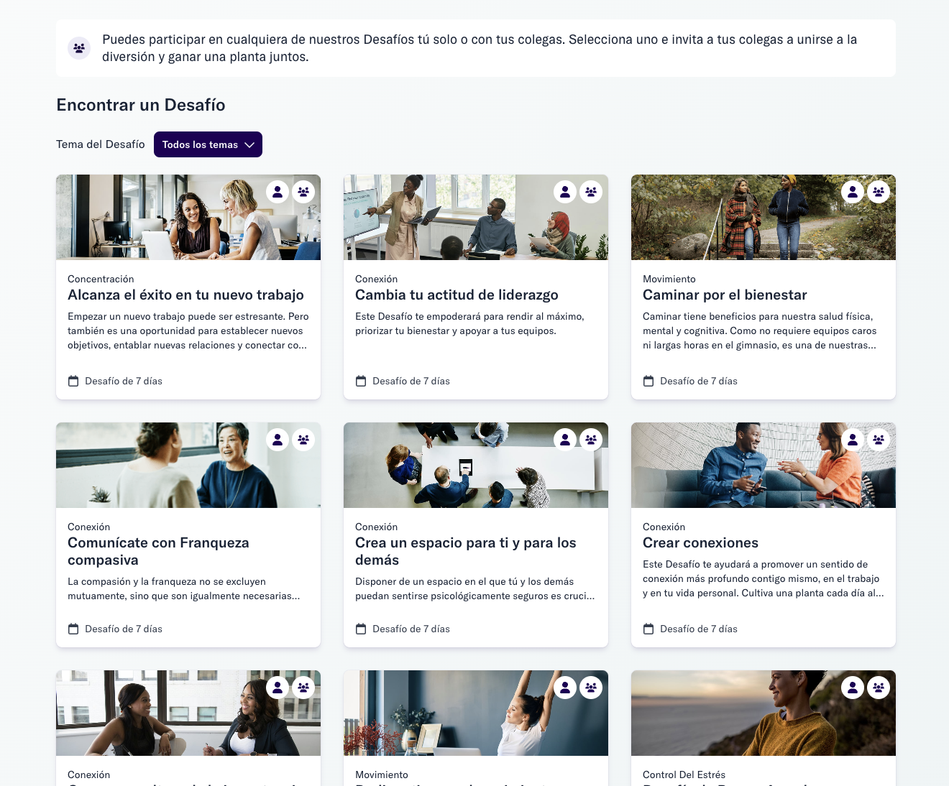Open Crea un espacio para ti challenge
Screen dimensions: 949x786
(466, 551)
